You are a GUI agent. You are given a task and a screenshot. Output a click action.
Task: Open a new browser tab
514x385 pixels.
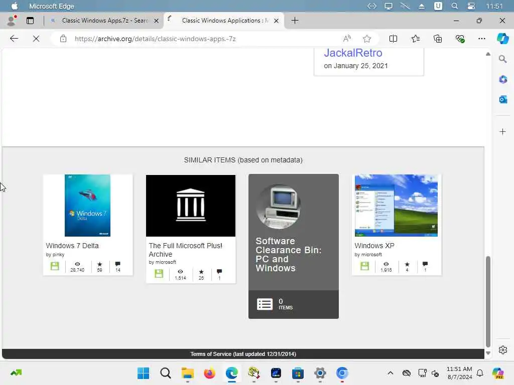coord(295,20)
